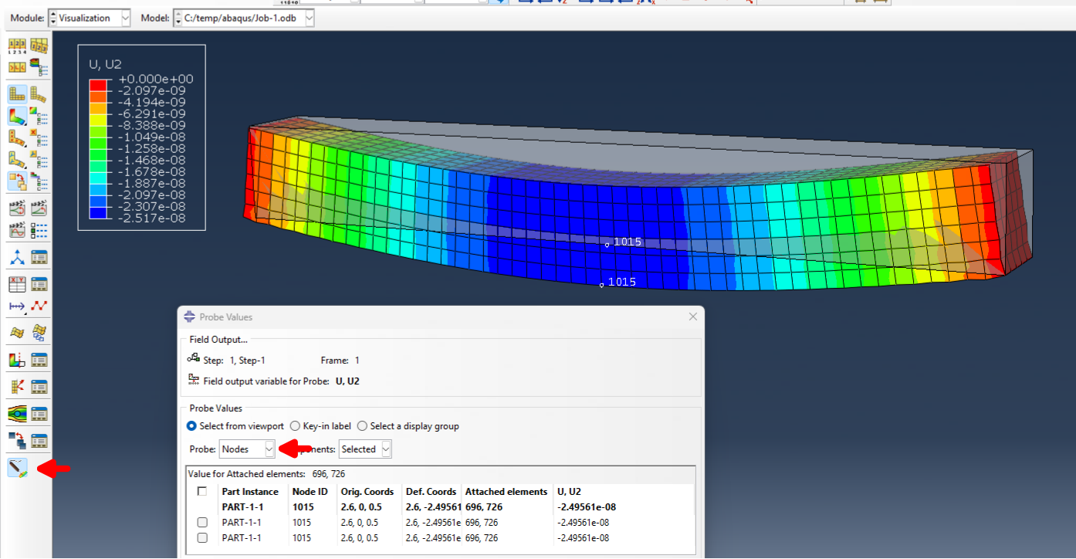Click the Plot Undeformed Shape icon
This screenshot has width=1076, height=559.
[x=17, y=94]
